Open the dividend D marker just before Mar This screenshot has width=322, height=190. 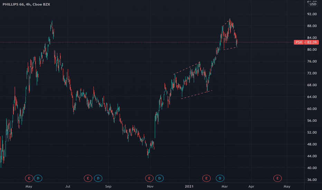220,178
